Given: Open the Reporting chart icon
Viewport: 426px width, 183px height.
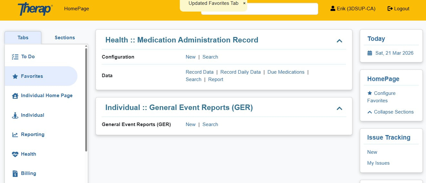Looking at the screenshot, I should [x=15, y=135].
